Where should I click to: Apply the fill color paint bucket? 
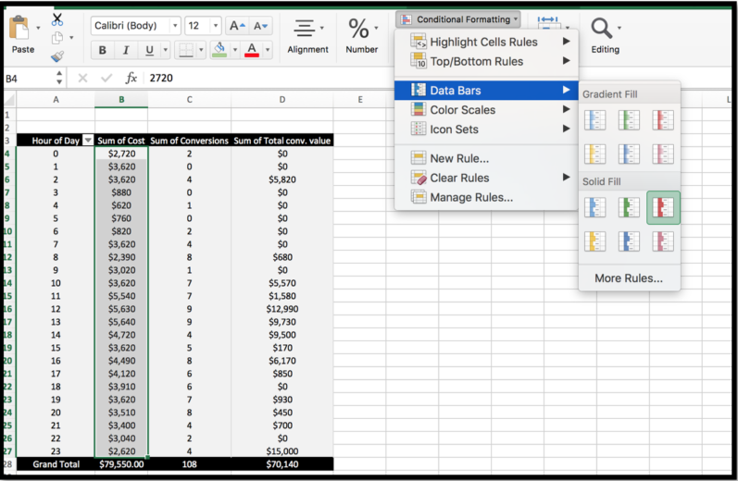tap(219, 49)
